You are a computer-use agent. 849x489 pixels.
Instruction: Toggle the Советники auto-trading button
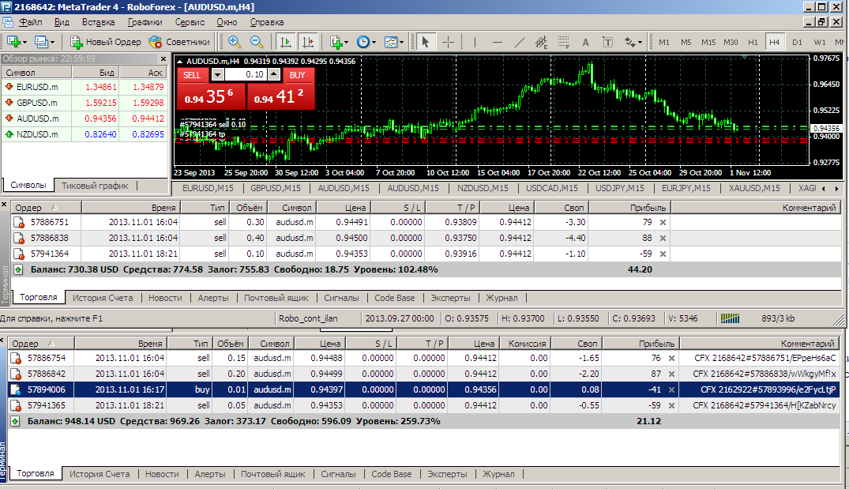[179, 42]
